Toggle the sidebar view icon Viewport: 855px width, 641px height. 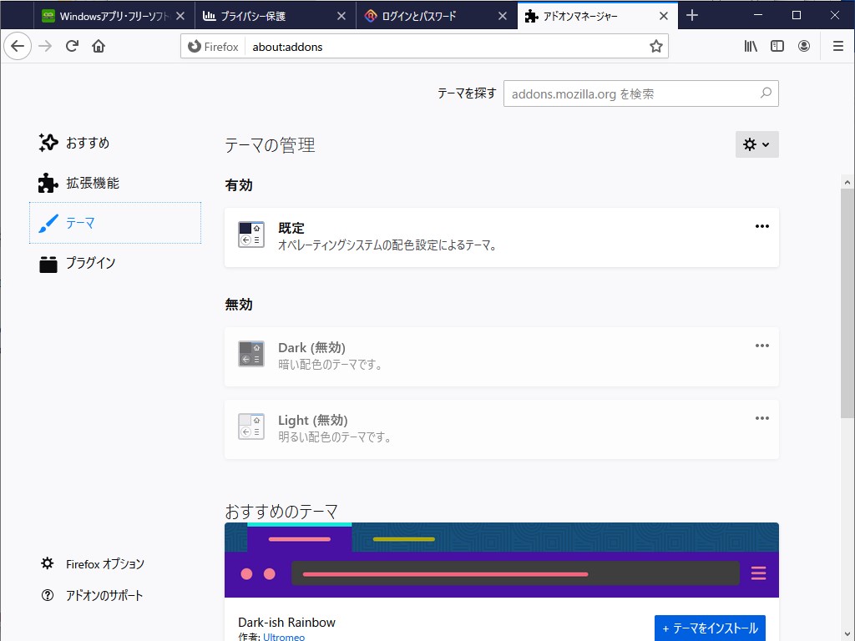coord(777,46)
